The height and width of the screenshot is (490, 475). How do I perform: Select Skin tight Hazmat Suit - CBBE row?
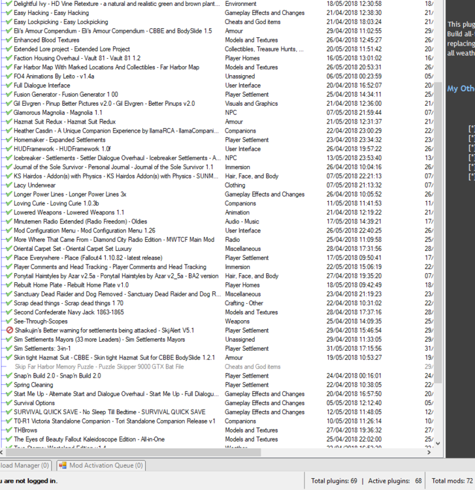coord(217,357)
